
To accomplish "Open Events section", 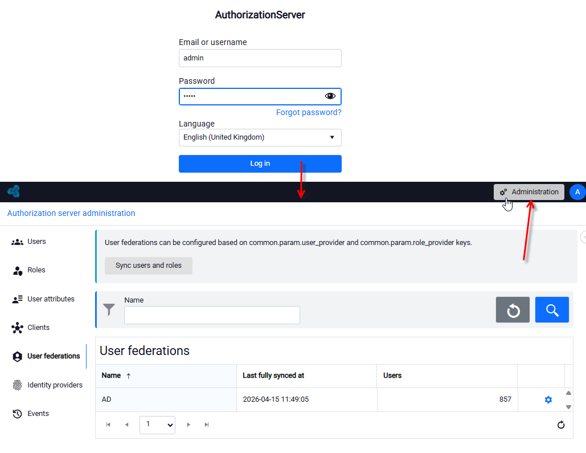I will click(31, 413).
